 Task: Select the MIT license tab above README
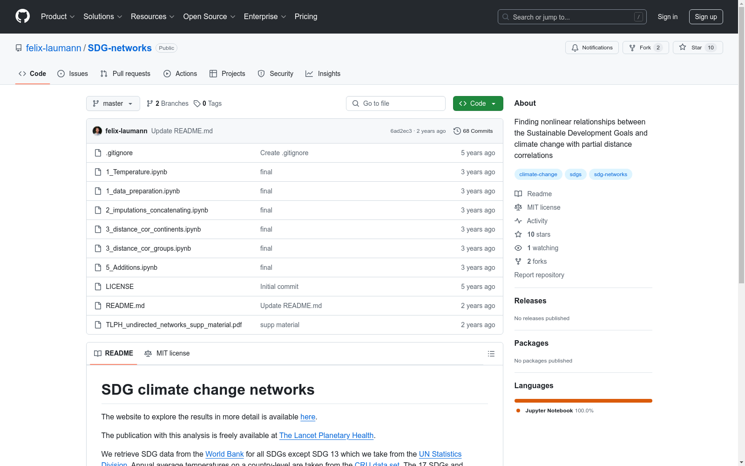click(x=167, y=353)
